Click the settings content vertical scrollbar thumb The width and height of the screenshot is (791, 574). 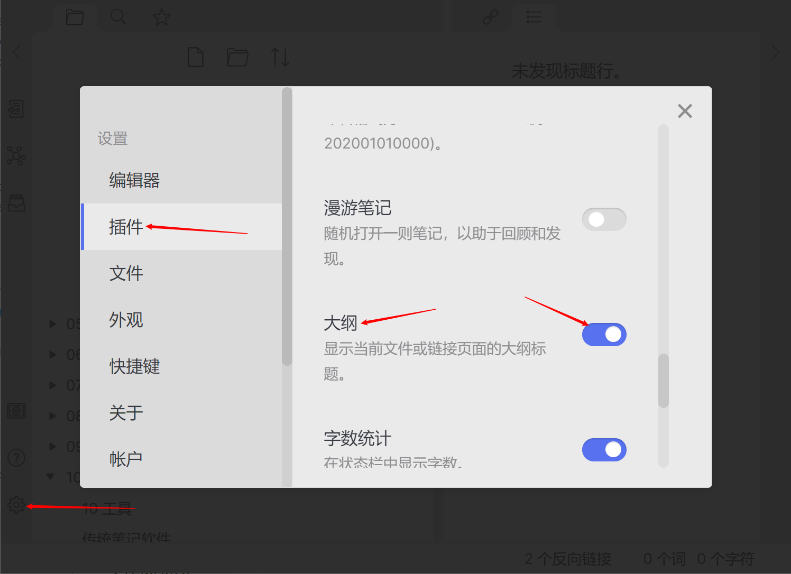coord(664,381)
